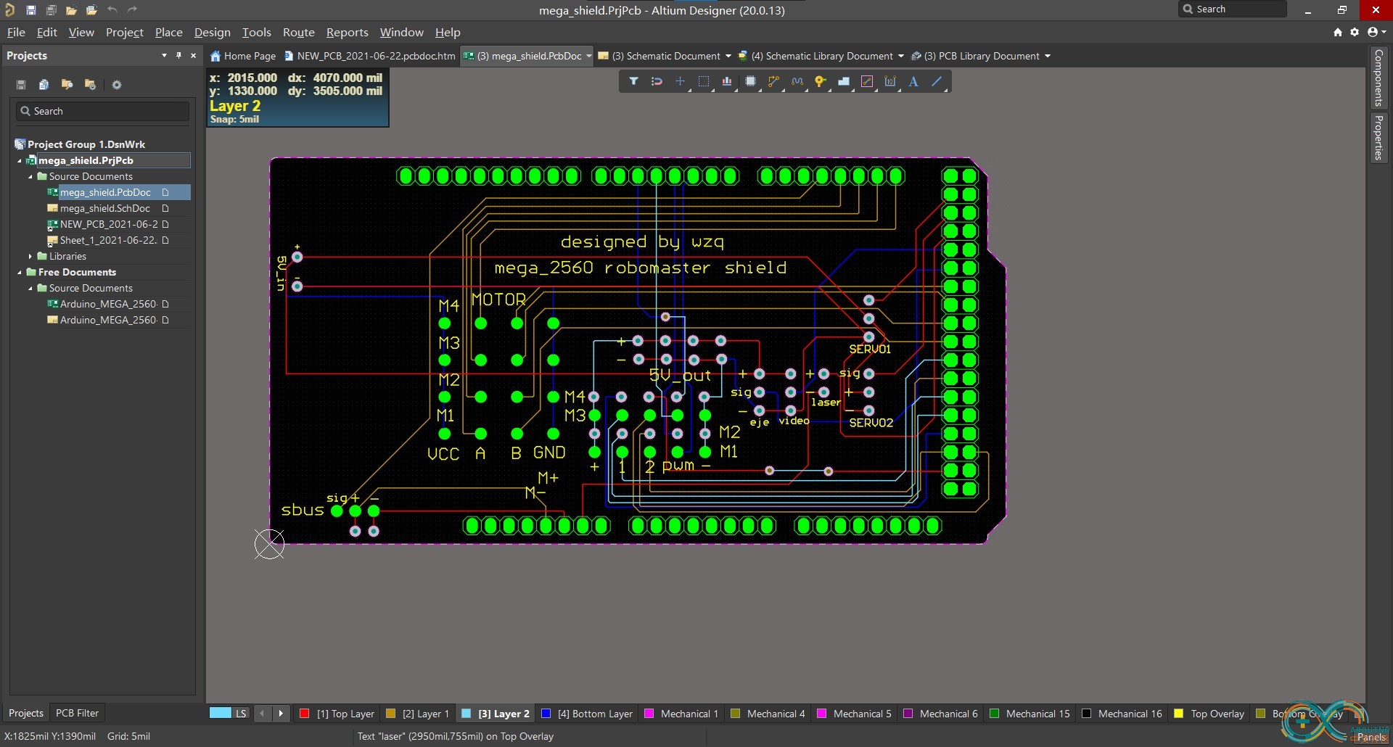Open the Panels button at bottom right

(x=1371, y=737)
